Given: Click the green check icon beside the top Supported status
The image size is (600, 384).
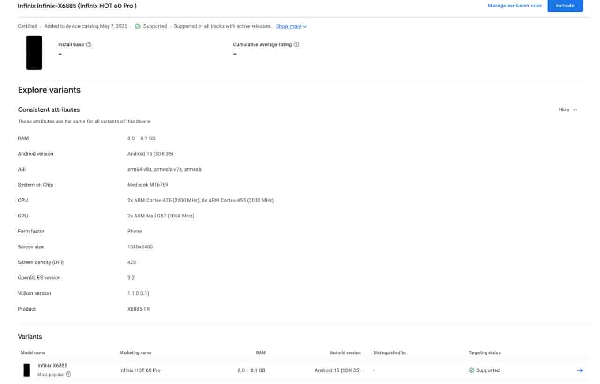Looking at the screenshot, I should 137,27.
